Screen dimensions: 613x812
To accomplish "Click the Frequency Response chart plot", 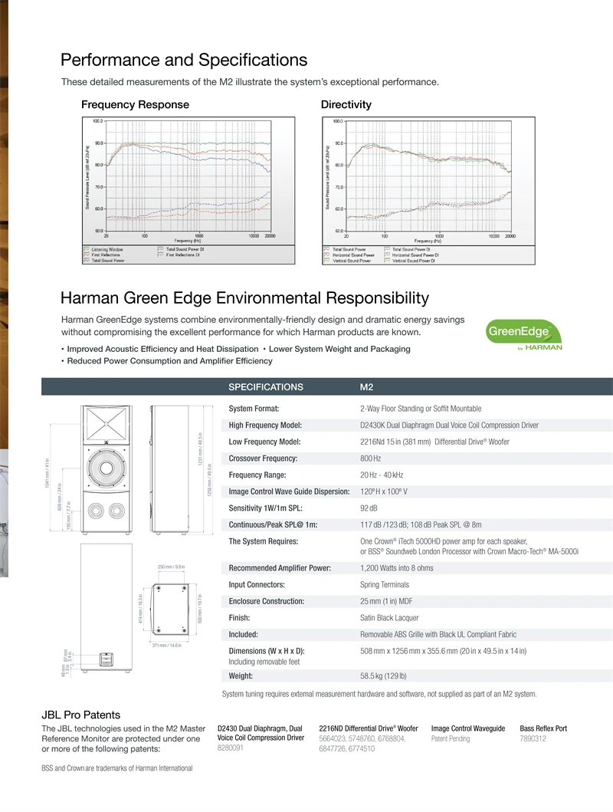I will pyautogui.click(x=188, y=176).
